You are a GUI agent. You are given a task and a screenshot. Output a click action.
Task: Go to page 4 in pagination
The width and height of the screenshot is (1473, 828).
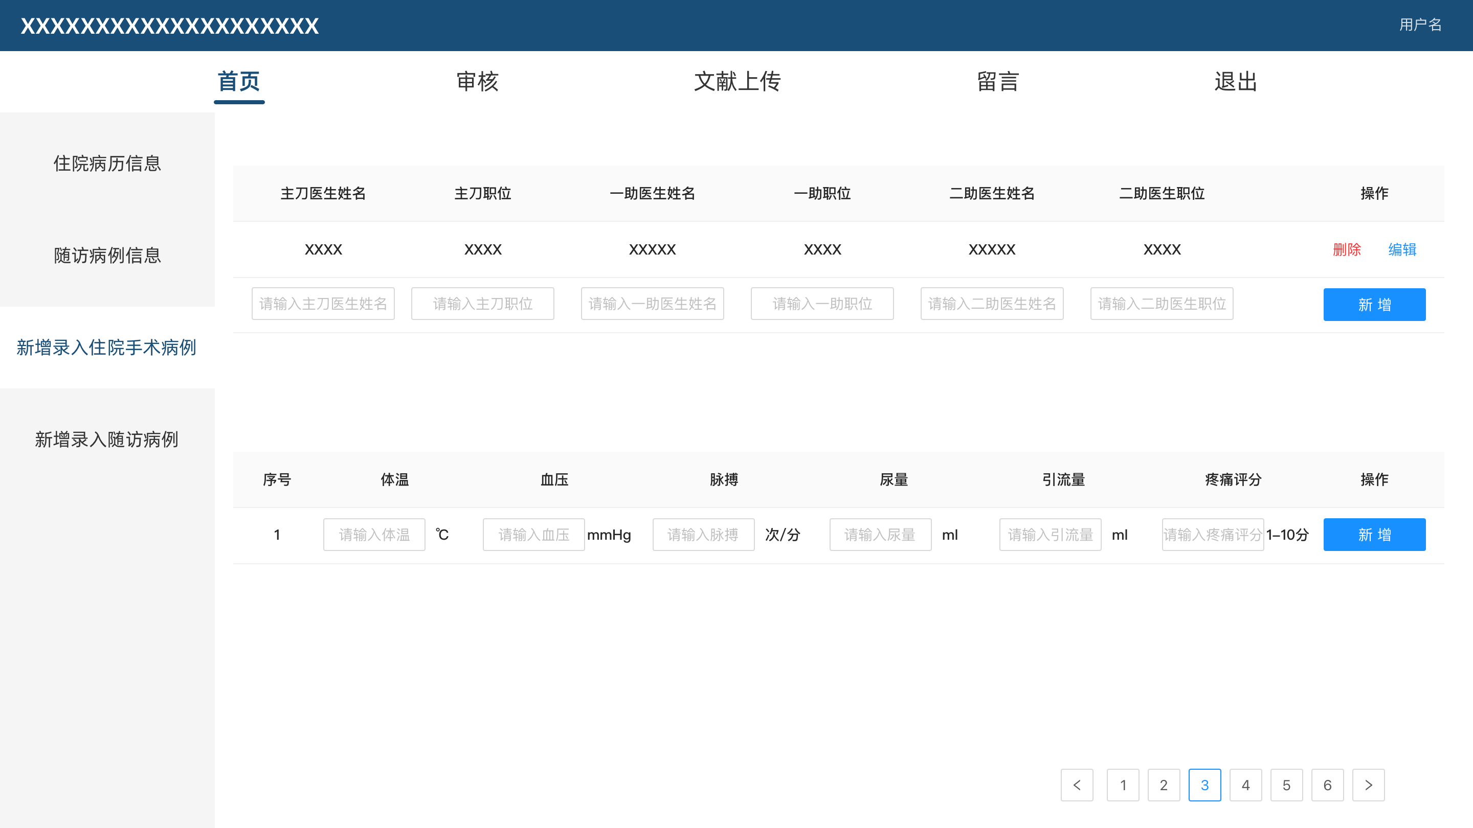[x=1245, y=785]
